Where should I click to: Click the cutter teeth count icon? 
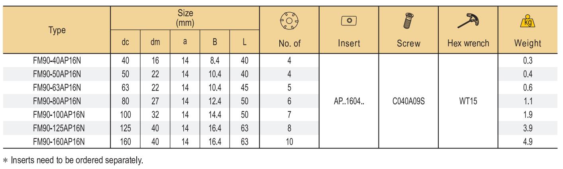(x=290, y=21)
